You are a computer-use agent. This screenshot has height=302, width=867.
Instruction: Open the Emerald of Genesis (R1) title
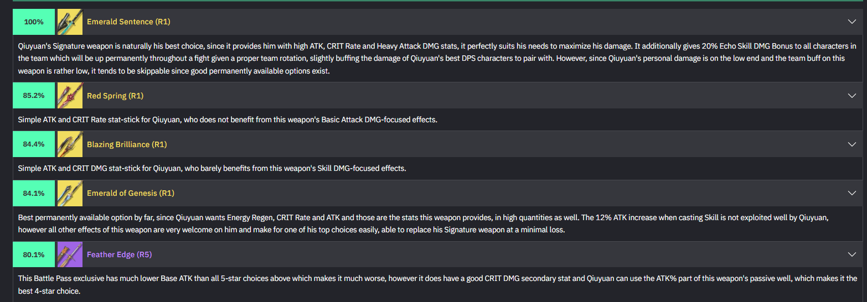131,193
